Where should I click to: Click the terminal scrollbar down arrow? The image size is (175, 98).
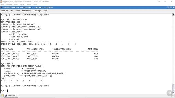click(173, 92)
